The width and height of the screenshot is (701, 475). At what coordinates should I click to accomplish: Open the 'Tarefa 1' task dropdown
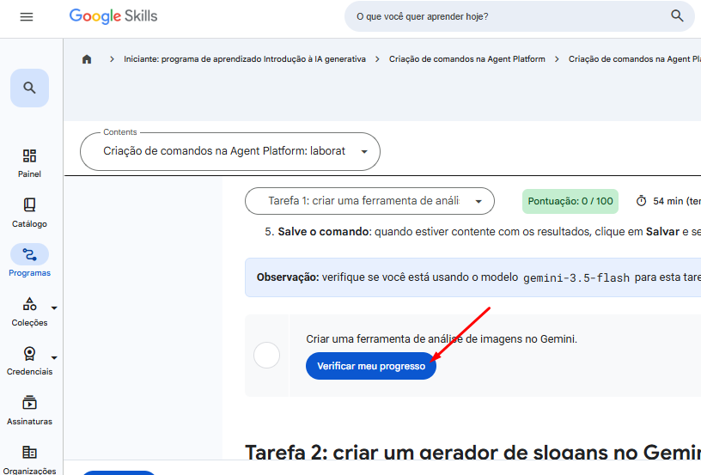tap(369, 201)
